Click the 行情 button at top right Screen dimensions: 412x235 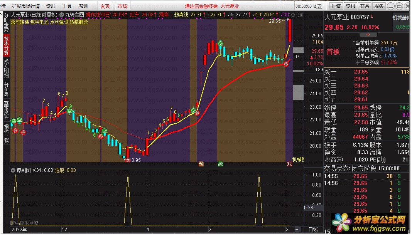pyautogui.click(x=336, y=6)
